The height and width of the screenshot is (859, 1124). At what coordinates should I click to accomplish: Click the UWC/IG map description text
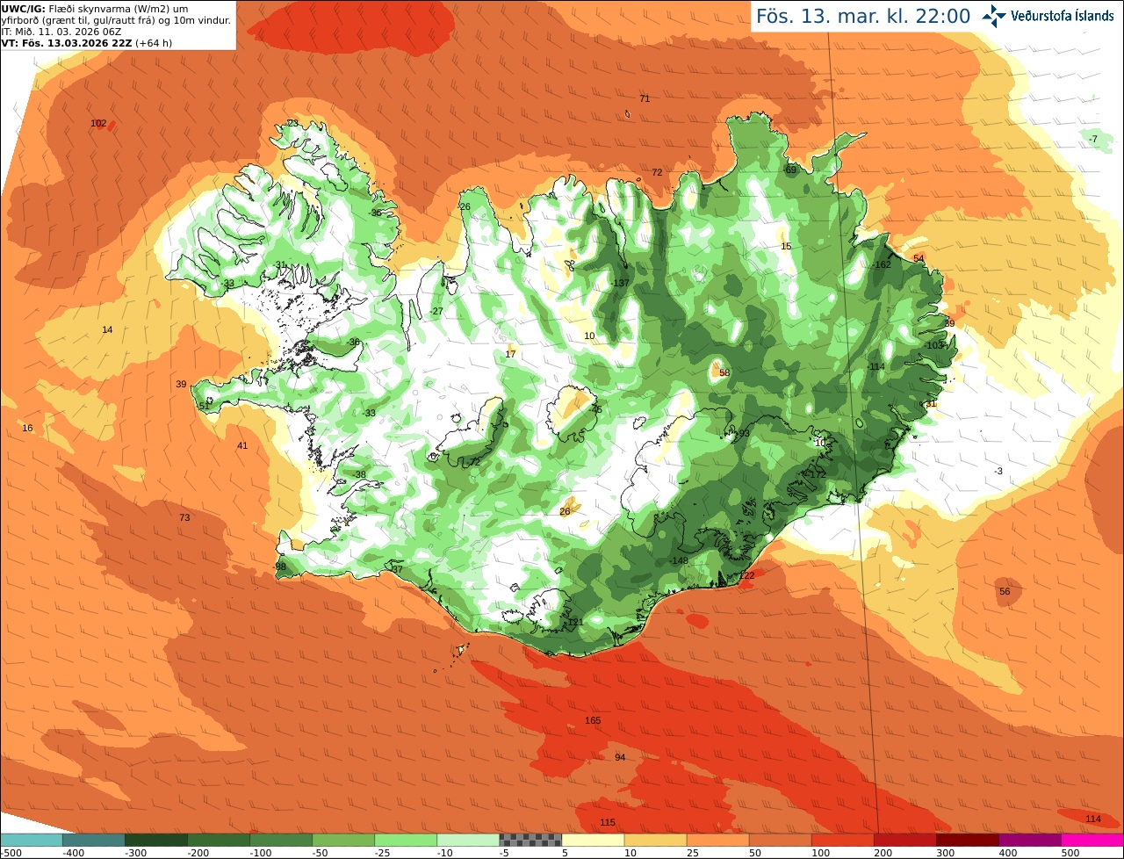tap(116, 14)
